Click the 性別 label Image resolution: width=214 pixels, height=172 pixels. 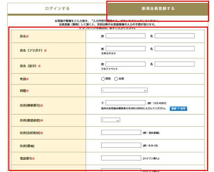point(24,79)
